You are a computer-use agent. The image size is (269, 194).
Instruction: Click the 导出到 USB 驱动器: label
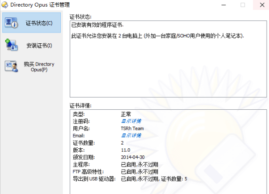94,179
